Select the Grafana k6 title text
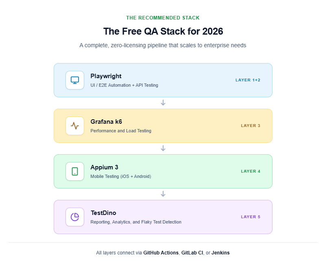Screen dimensions: 325x263 (106, 122)
